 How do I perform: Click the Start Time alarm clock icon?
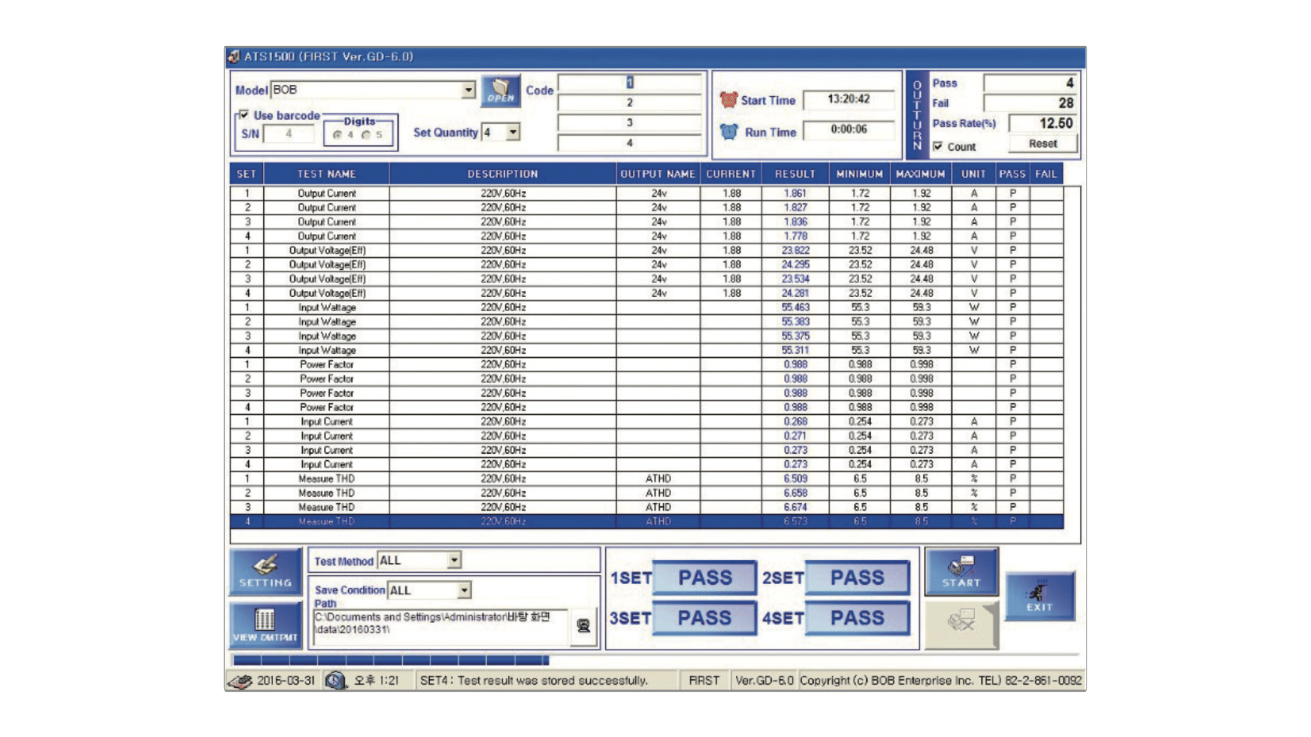(x=728, y=100)
